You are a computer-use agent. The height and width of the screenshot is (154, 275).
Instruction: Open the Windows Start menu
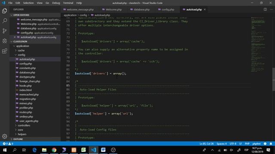(x=5, y=150)
